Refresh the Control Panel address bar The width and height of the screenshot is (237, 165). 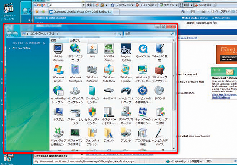coord(120,34)
